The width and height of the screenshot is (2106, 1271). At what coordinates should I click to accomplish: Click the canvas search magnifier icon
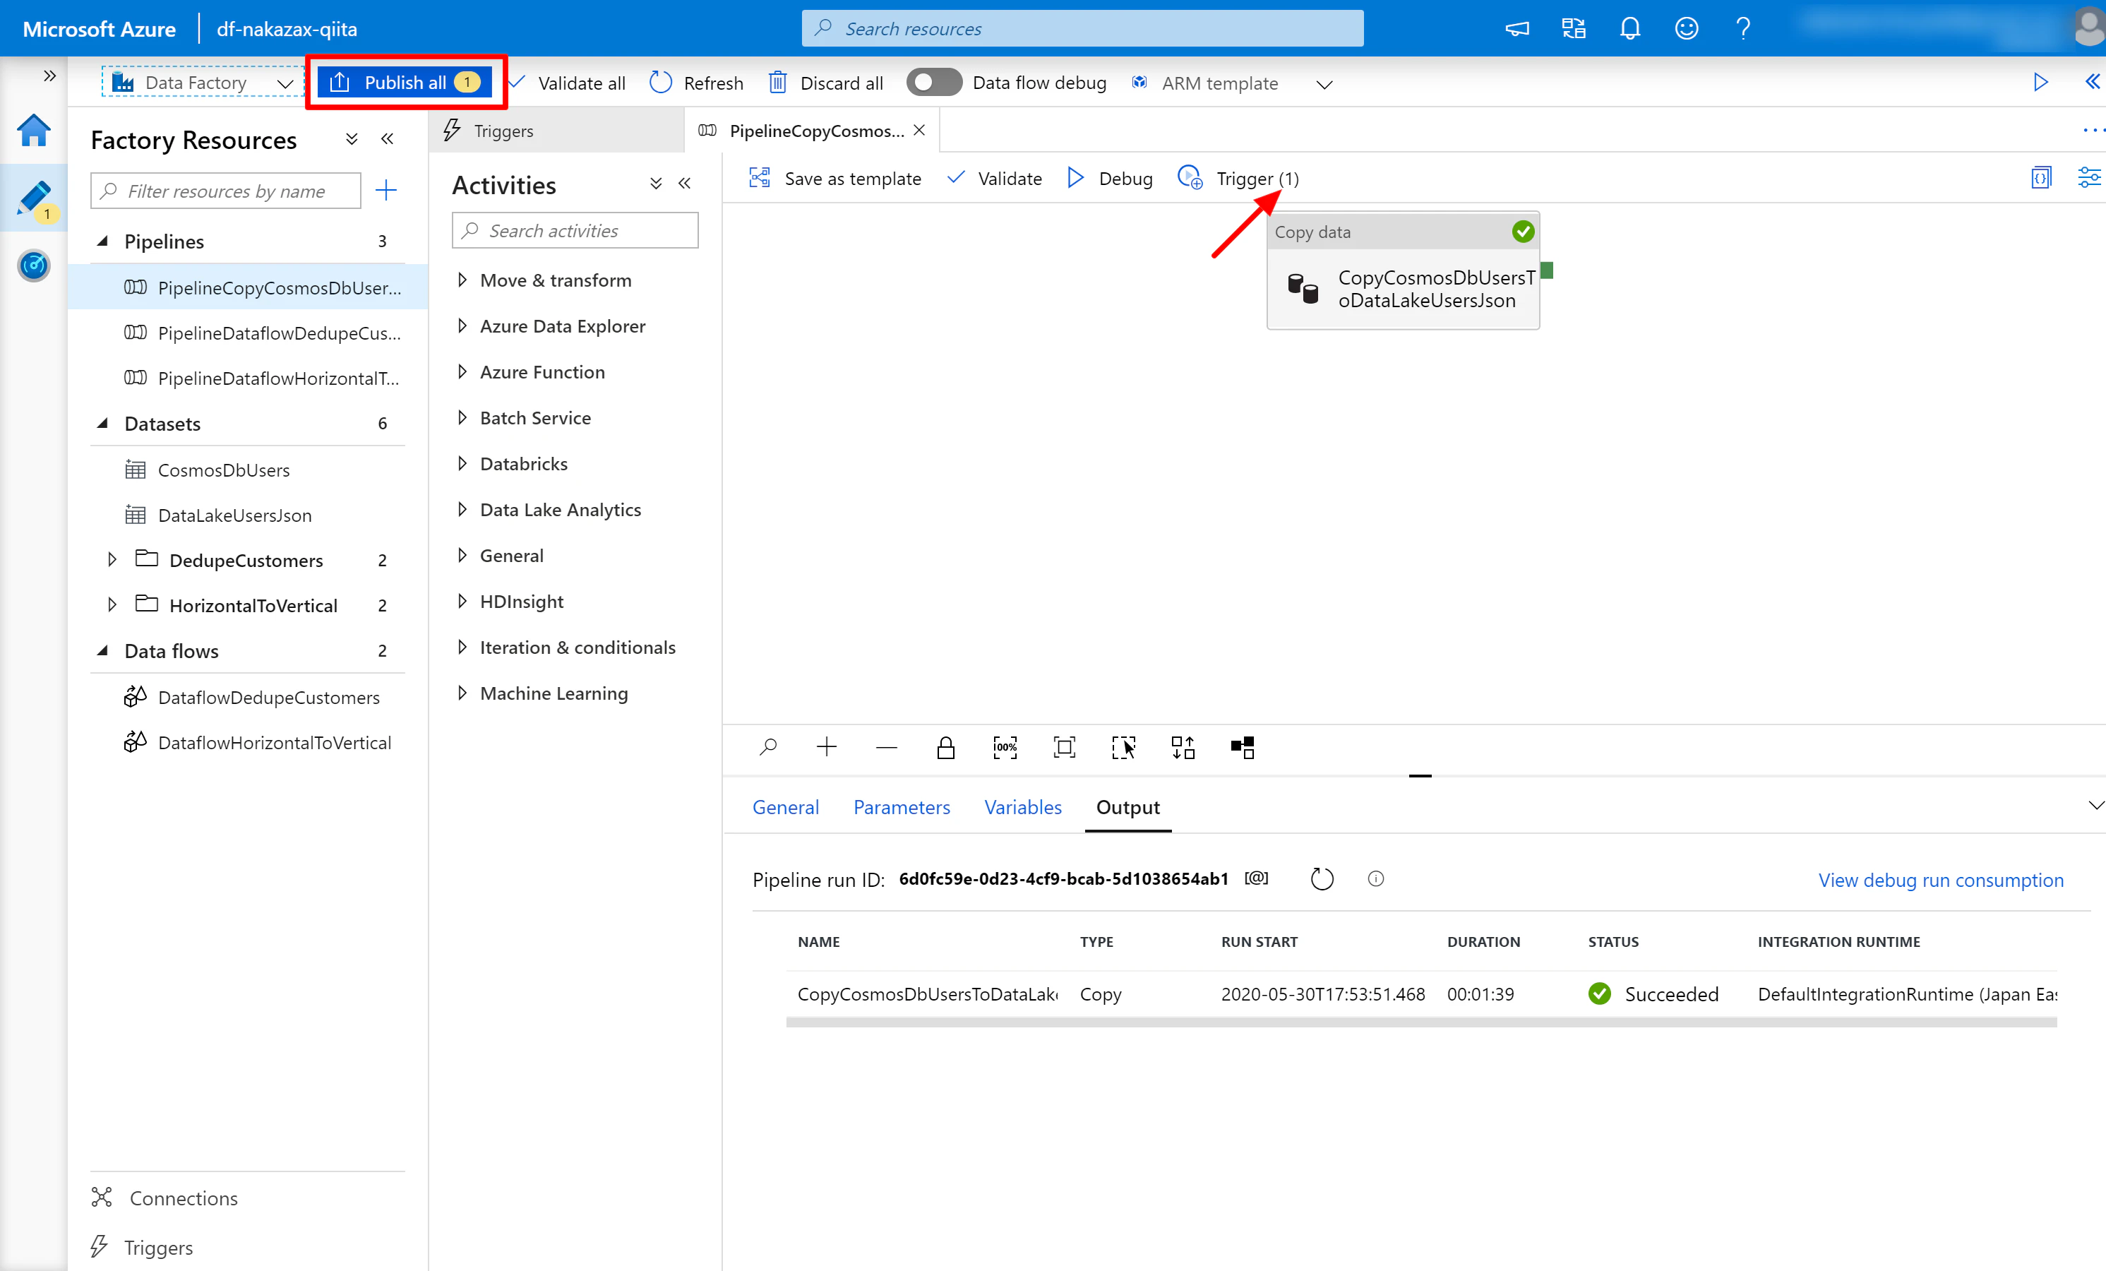(x=767, y=748)
